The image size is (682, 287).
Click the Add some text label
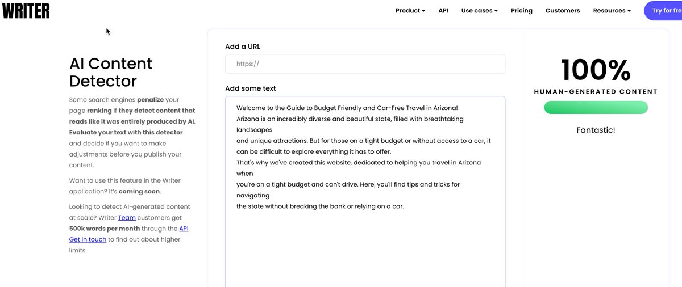point(251,88)
